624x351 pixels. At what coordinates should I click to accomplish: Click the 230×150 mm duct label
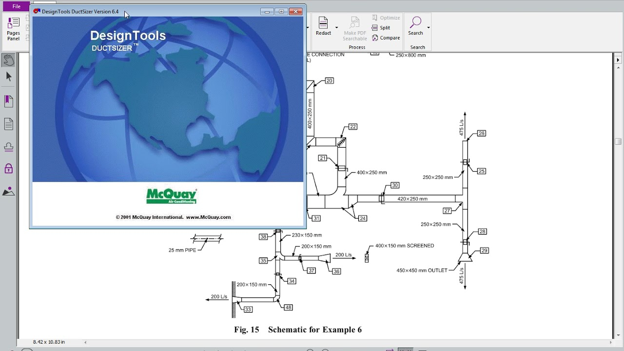pyautogui.click(x=307, y=235)
